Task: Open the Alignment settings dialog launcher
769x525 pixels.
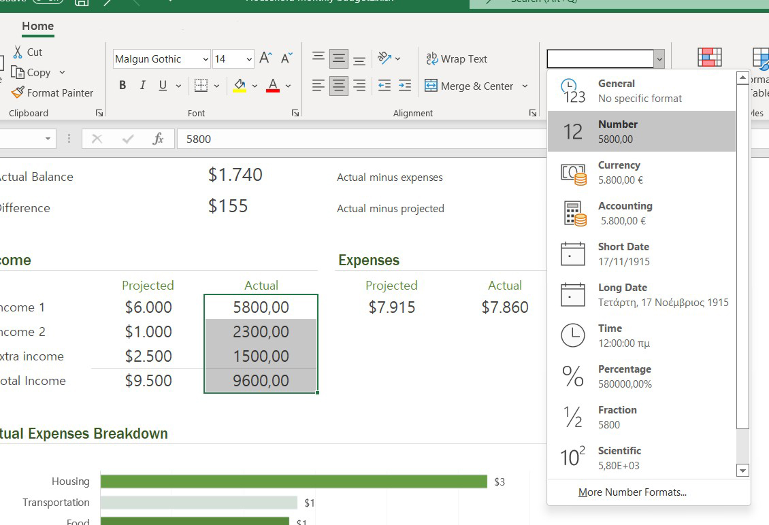Action: [x=533, y=114]
